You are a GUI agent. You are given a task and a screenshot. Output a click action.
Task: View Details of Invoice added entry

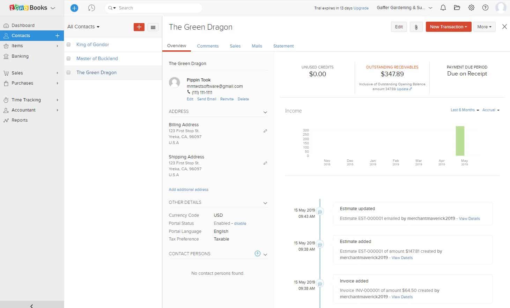(x=402, y=297)
